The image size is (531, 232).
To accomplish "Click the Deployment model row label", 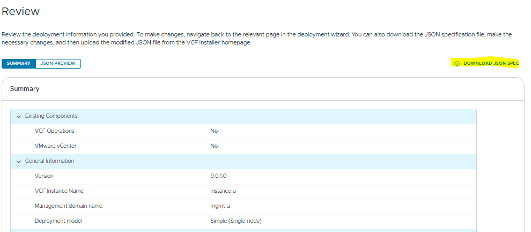I will (58, 221).
